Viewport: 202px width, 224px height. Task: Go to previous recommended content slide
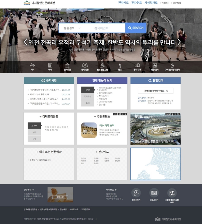point(119,114)
